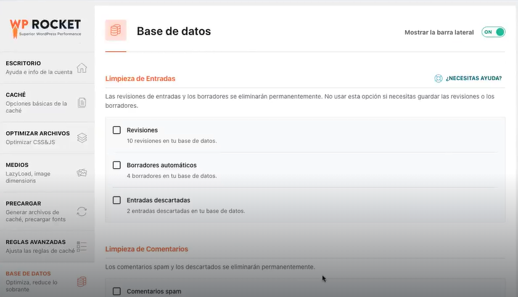The height and width of the screenshot is (297, 518).
Task: Click the layers icon beside Optimizar Archivos
Action: coord(82,137)
